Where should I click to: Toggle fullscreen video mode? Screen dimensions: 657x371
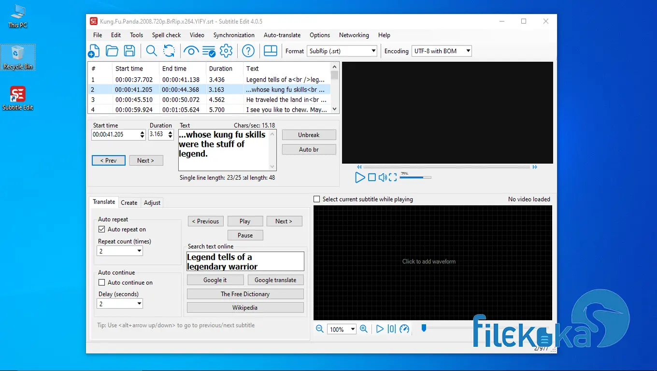393,177
